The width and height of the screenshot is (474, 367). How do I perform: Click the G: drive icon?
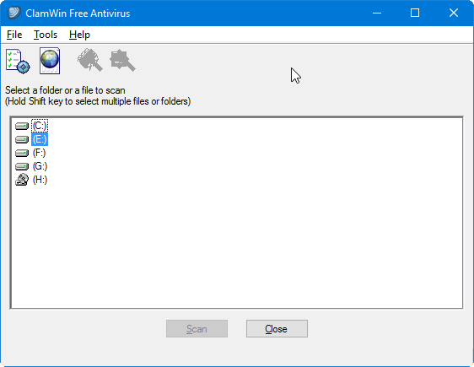point(22,166)
